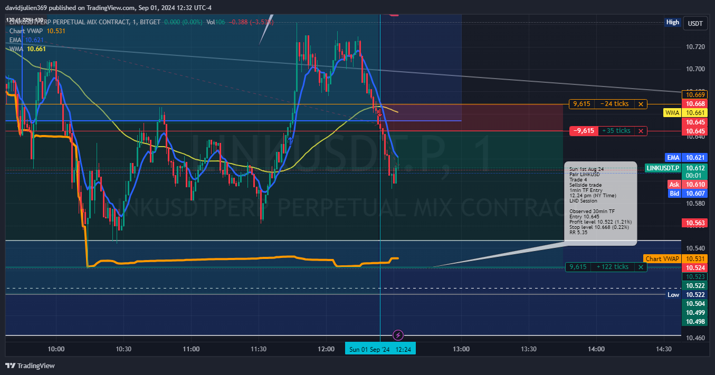
Task: Click the 00:01 candle countdown timer
Action: (x=694, y=176)
